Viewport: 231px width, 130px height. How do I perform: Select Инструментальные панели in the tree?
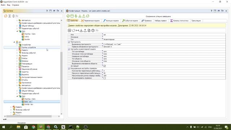click(x=32, y=77)
